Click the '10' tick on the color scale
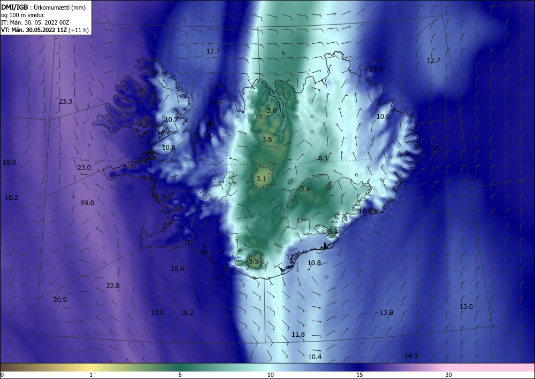 270,375
